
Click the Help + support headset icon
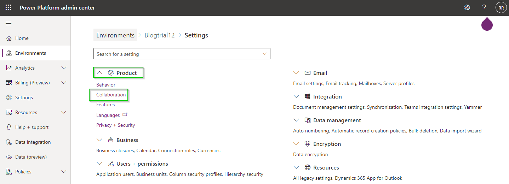pos(9,127)
